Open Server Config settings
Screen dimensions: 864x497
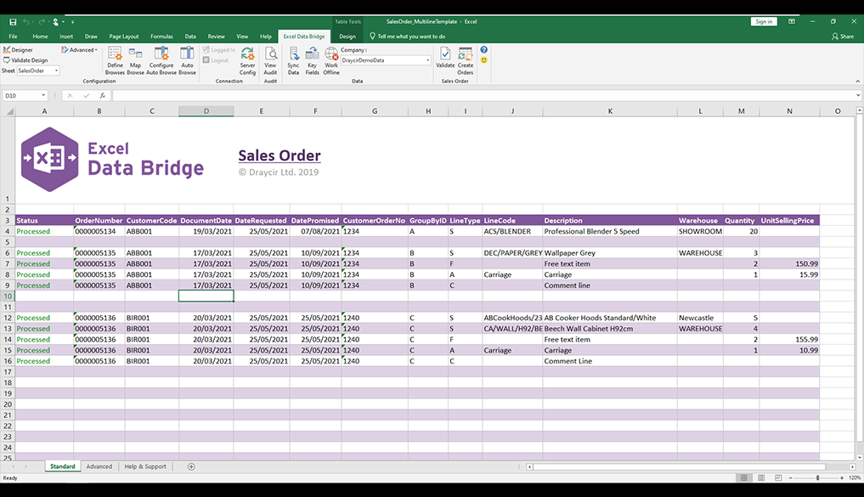click(x=247, y=60)
